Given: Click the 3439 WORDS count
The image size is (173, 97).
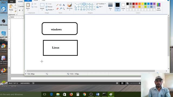Looking at the screenshot, I should coord(25,83).
